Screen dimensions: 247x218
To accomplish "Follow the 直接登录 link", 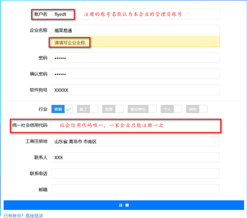I will [x=34, y=216].
